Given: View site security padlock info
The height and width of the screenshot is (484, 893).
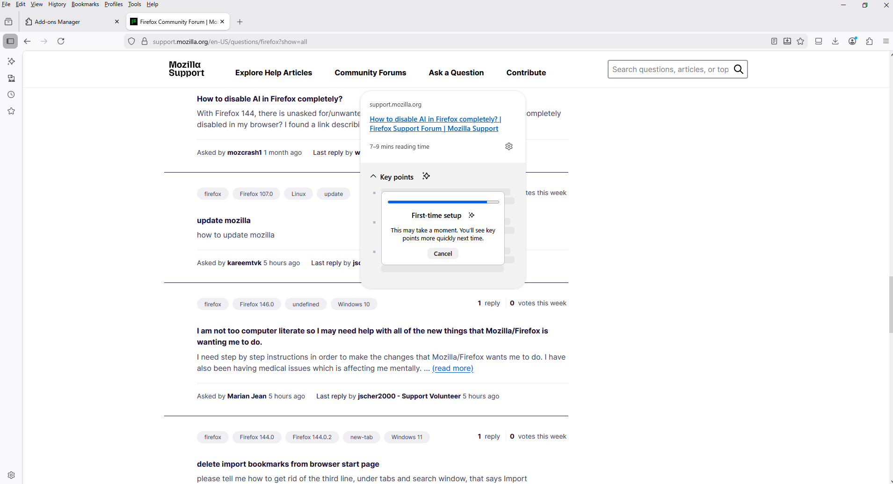Looking at the screenshot, I should click(145, 42).
